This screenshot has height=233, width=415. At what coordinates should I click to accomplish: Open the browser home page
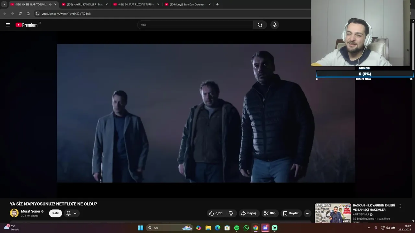click(28, 14)
